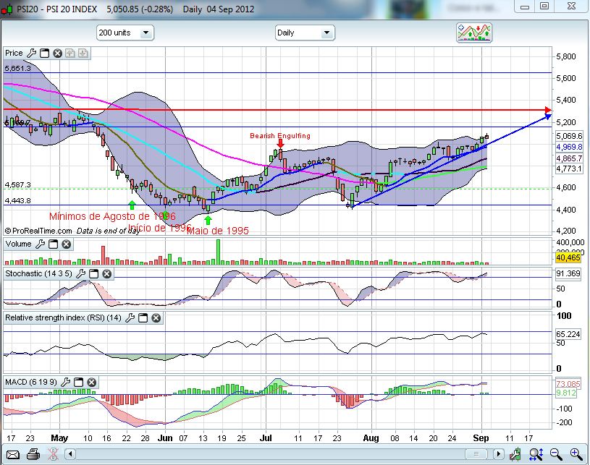Click the candlestick icon in title bar
590x465 pixels.
click(x=7, y=9)
